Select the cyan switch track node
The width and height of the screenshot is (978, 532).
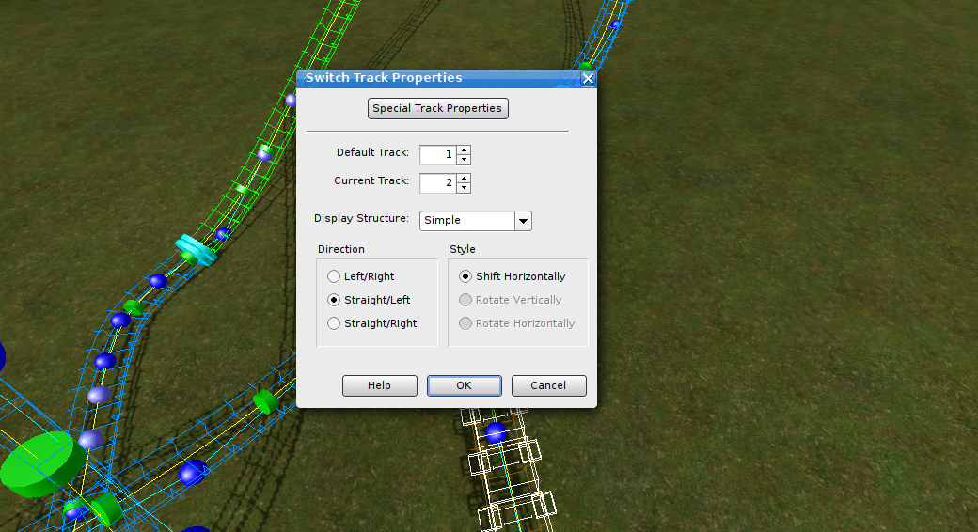click(x=196, y=250)
